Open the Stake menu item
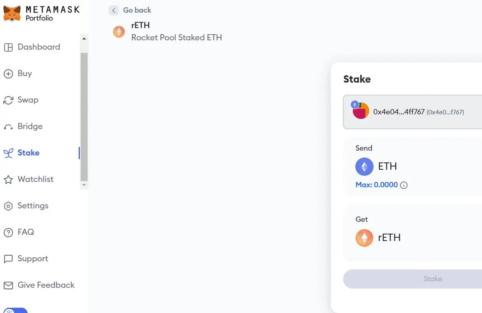This screenshot has width=482, height=313. (28, 153)
